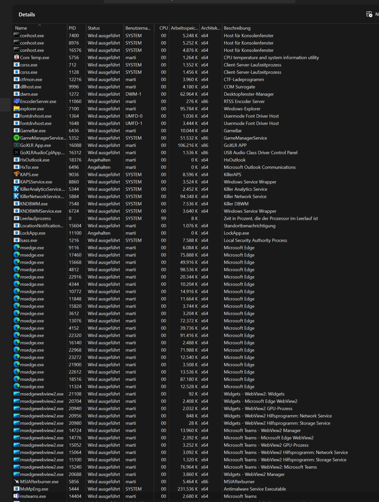Image resolution: width=379 pixels, height=502 pixels.
Task: Select the dllhost.exe process
Action: pyautogui.click(x=196, y=87)
